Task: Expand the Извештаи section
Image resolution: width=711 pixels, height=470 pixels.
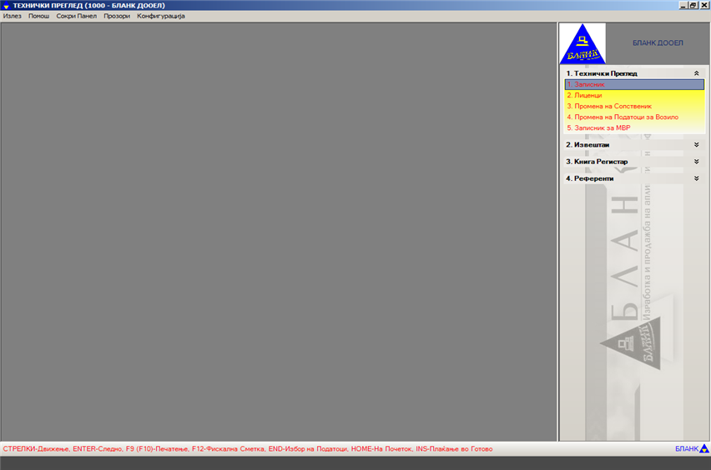Action: coord(696,144)
